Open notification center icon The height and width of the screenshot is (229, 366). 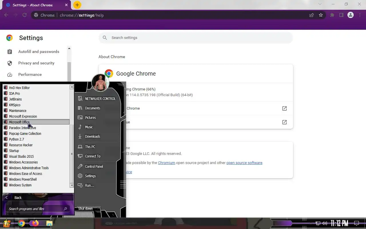click(x=357, y=223)
